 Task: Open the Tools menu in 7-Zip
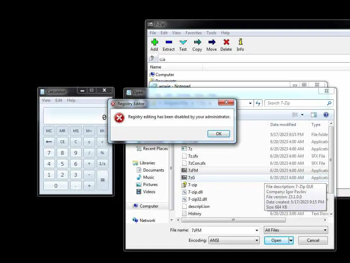pyautogui.click(x=211, y=33)
